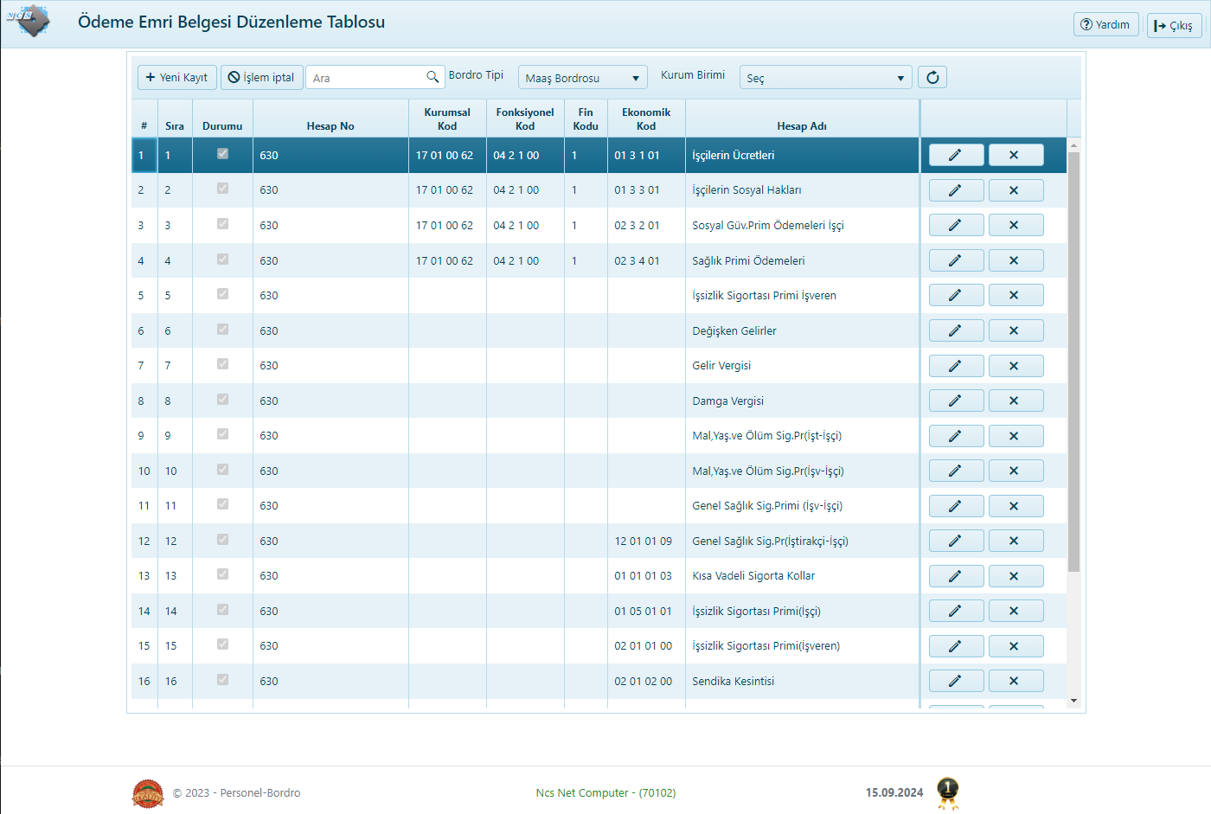
Task: Click the İşlem iptal button
Action: click(262, 77)
